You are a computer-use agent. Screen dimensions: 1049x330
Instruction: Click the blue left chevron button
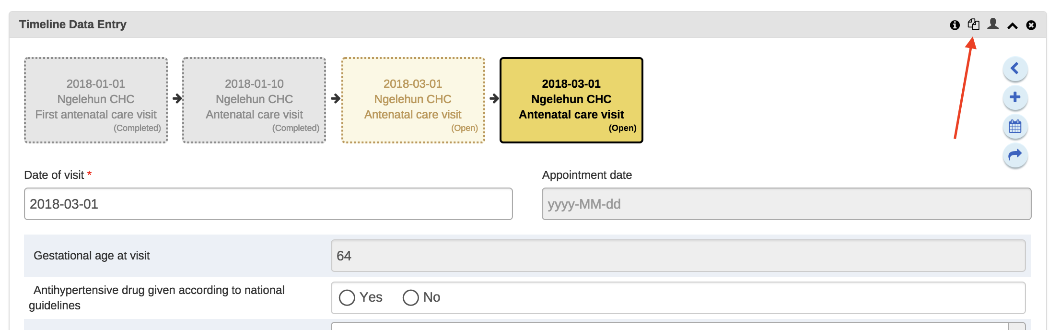pyautogui.click(x=1015, y=69)
